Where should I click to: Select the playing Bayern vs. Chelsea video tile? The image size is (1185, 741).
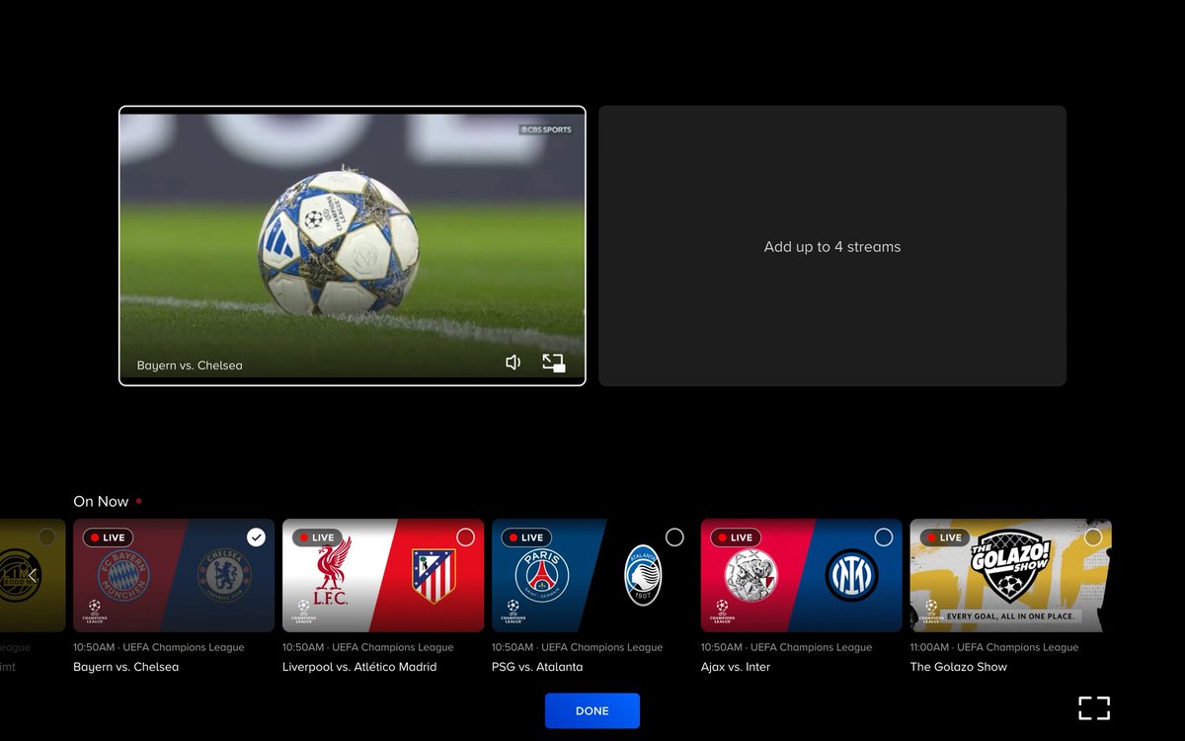tap(353, 245)
